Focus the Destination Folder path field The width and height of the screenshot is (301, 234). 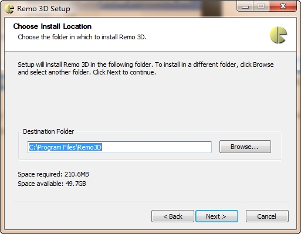pyautogui.click(x=119, y=147)
